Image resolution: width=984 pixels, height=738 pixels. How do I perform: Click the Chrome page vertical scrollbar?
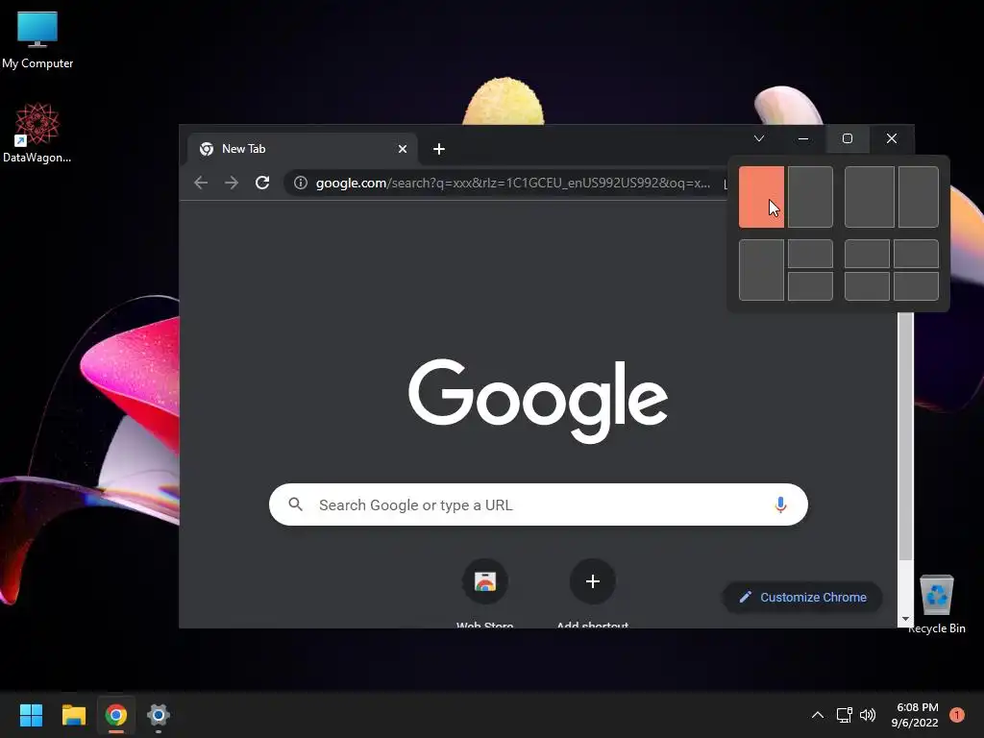click(x=905, y=436)
